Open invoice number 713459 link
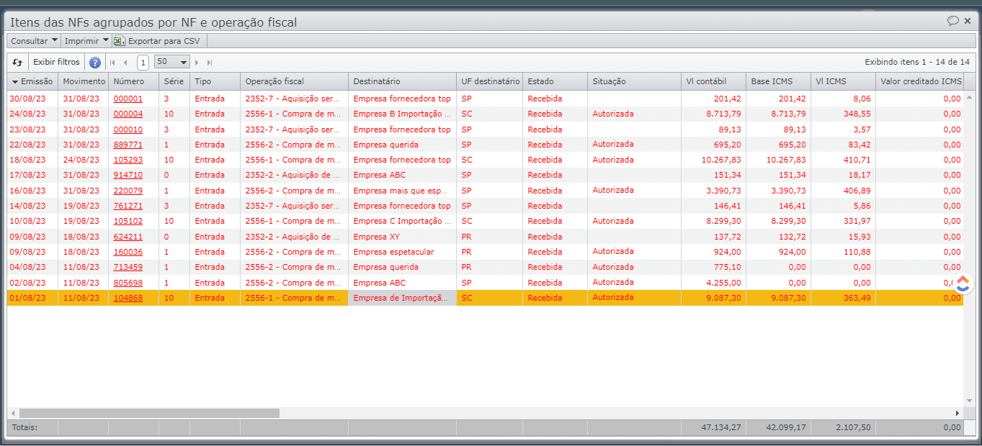The height and width of the screenshot is (446, 982). coord(128,267)
